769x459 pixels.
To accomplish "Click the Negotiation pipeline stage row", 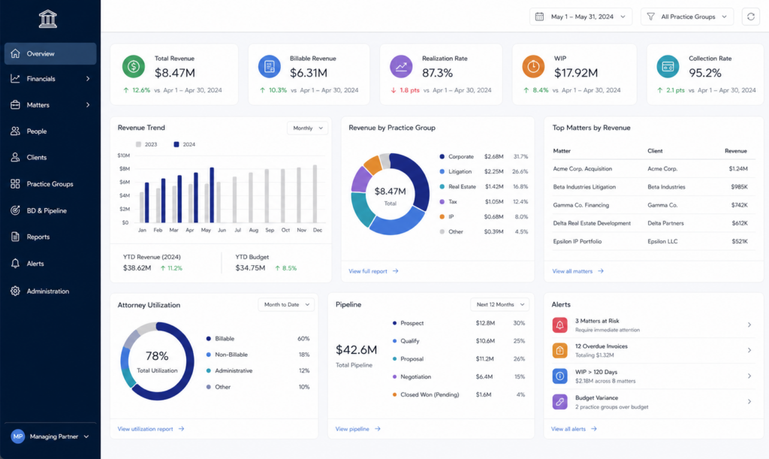I will (x=459, y=376).
